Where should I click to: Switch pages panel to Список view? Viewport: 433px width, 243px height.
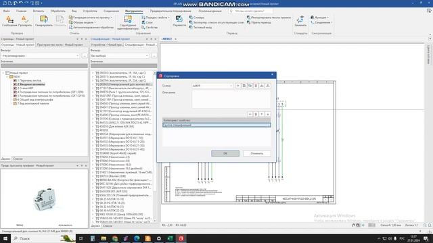18,159
